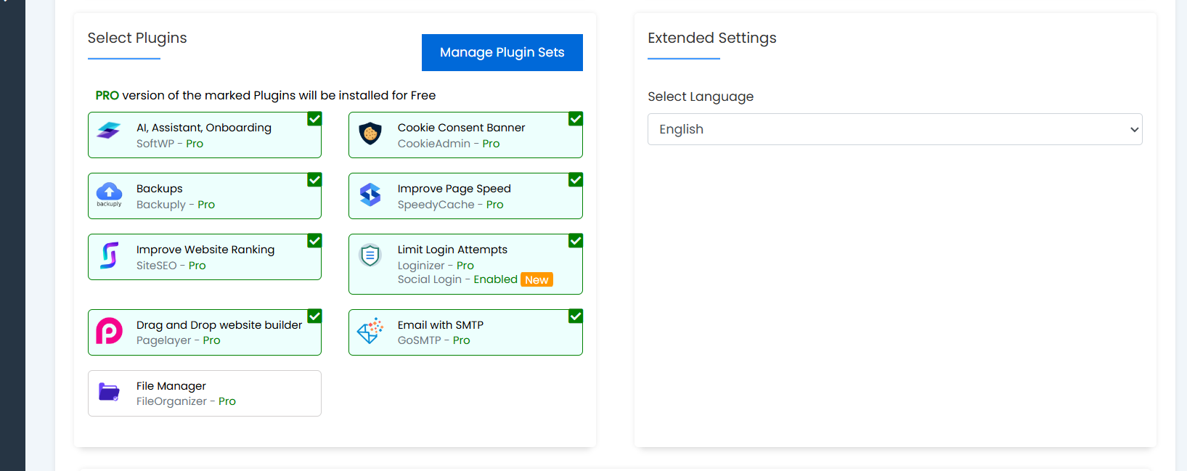Open the Select Language dropdown
The height and width of the screenshot is (471, 1187).
tap(894, 129)
